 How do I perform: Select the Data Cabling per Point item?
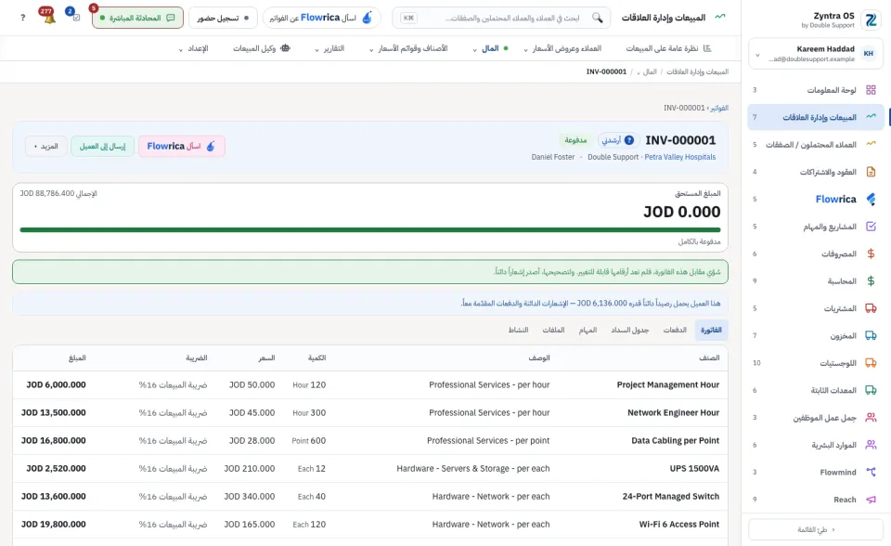tap(675, 441)
